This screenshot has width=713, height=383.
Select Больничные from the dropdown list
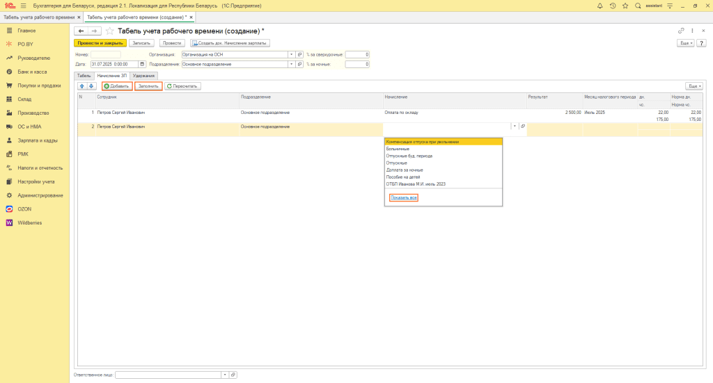click(444, 149)
